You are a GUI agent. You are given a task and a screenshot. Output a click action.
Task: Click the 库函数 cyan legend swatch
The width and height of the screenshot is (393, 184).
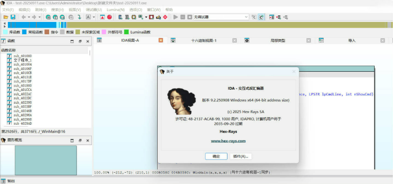[5, 32]
